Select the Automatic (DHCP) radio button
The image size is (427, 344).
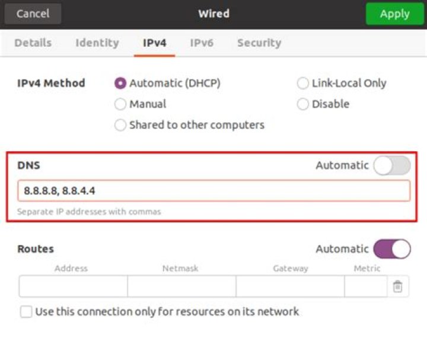click(x=120, y=83)
